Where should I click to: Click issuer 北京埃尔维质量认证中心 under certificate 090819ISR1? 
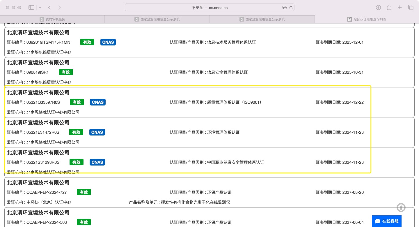click(x=49, y=82)
